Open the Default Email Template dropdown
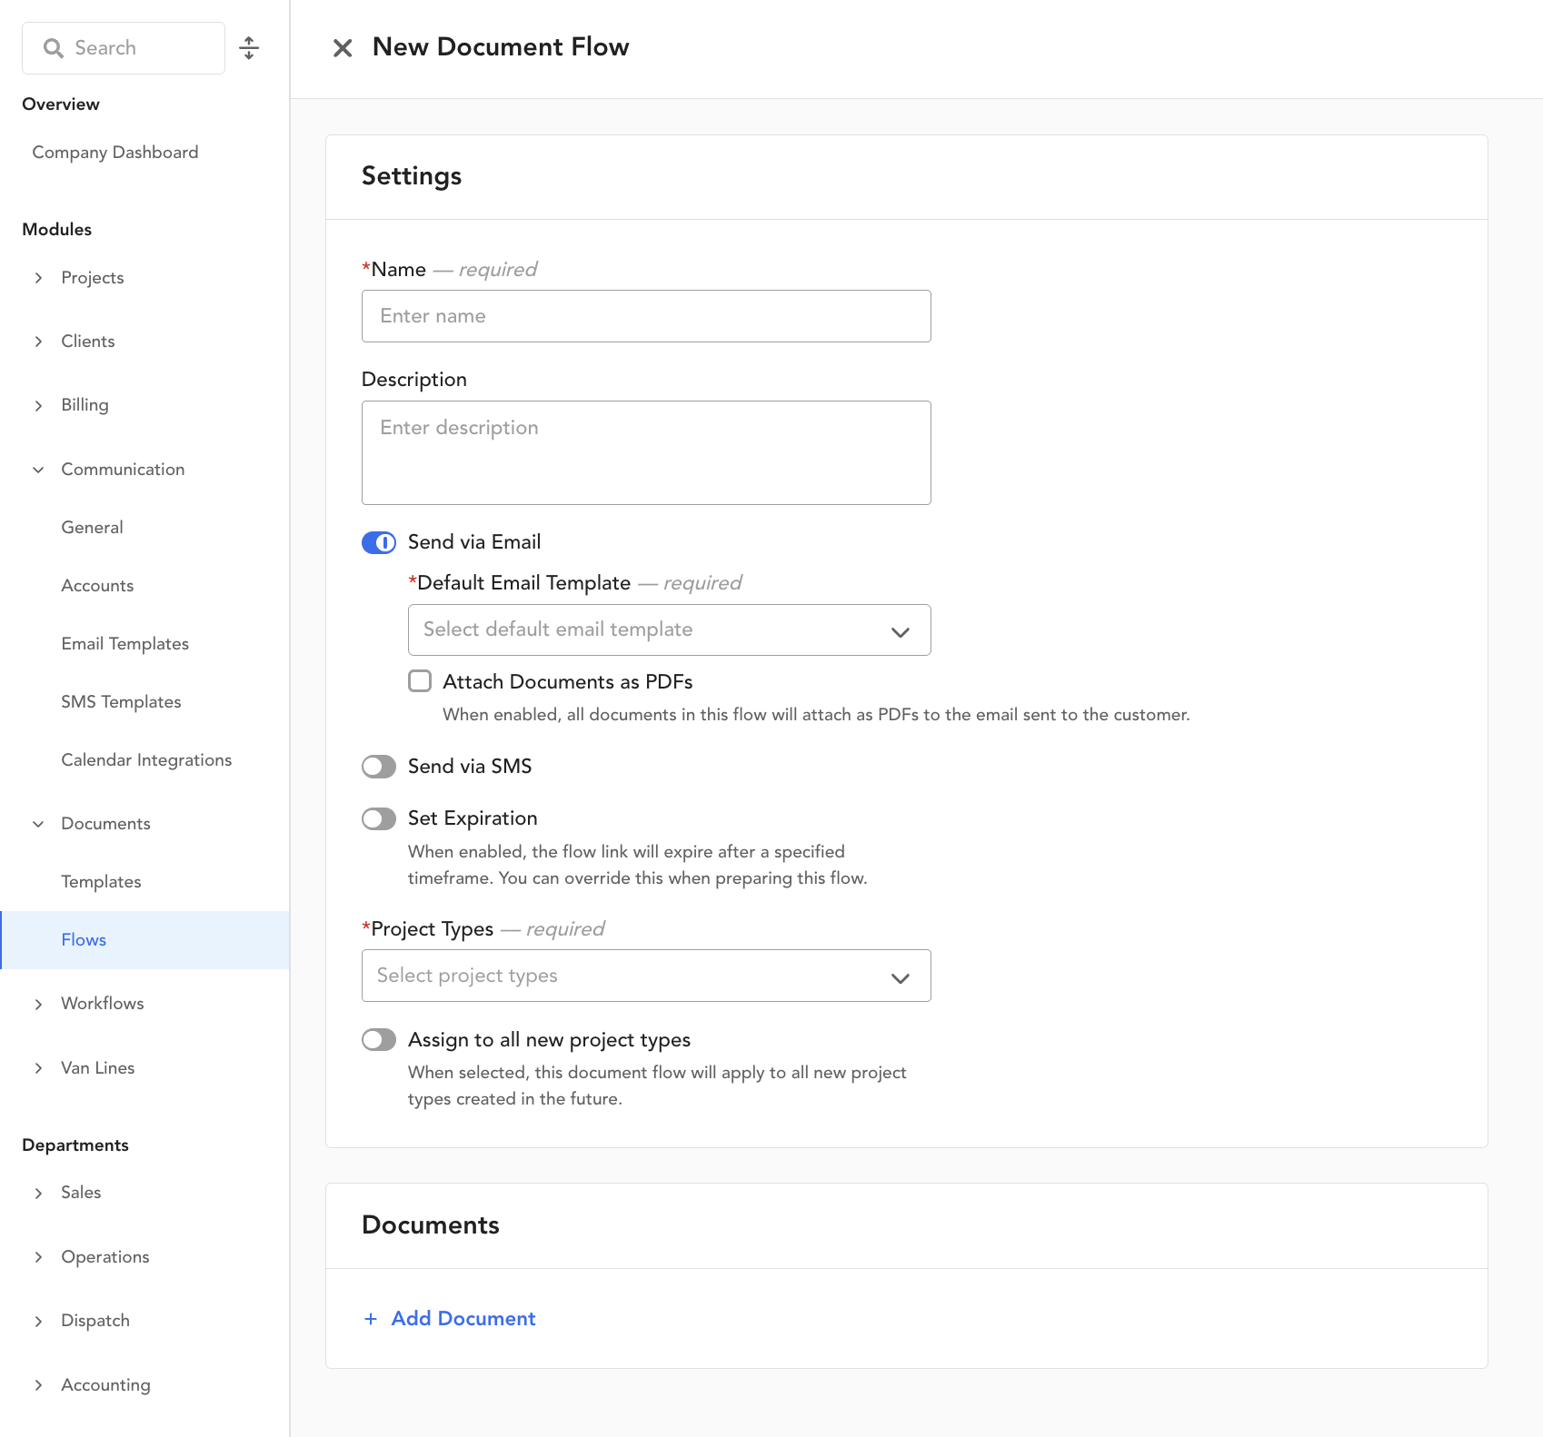This screenshot has height=1437, width=1543. pos(670,630)
